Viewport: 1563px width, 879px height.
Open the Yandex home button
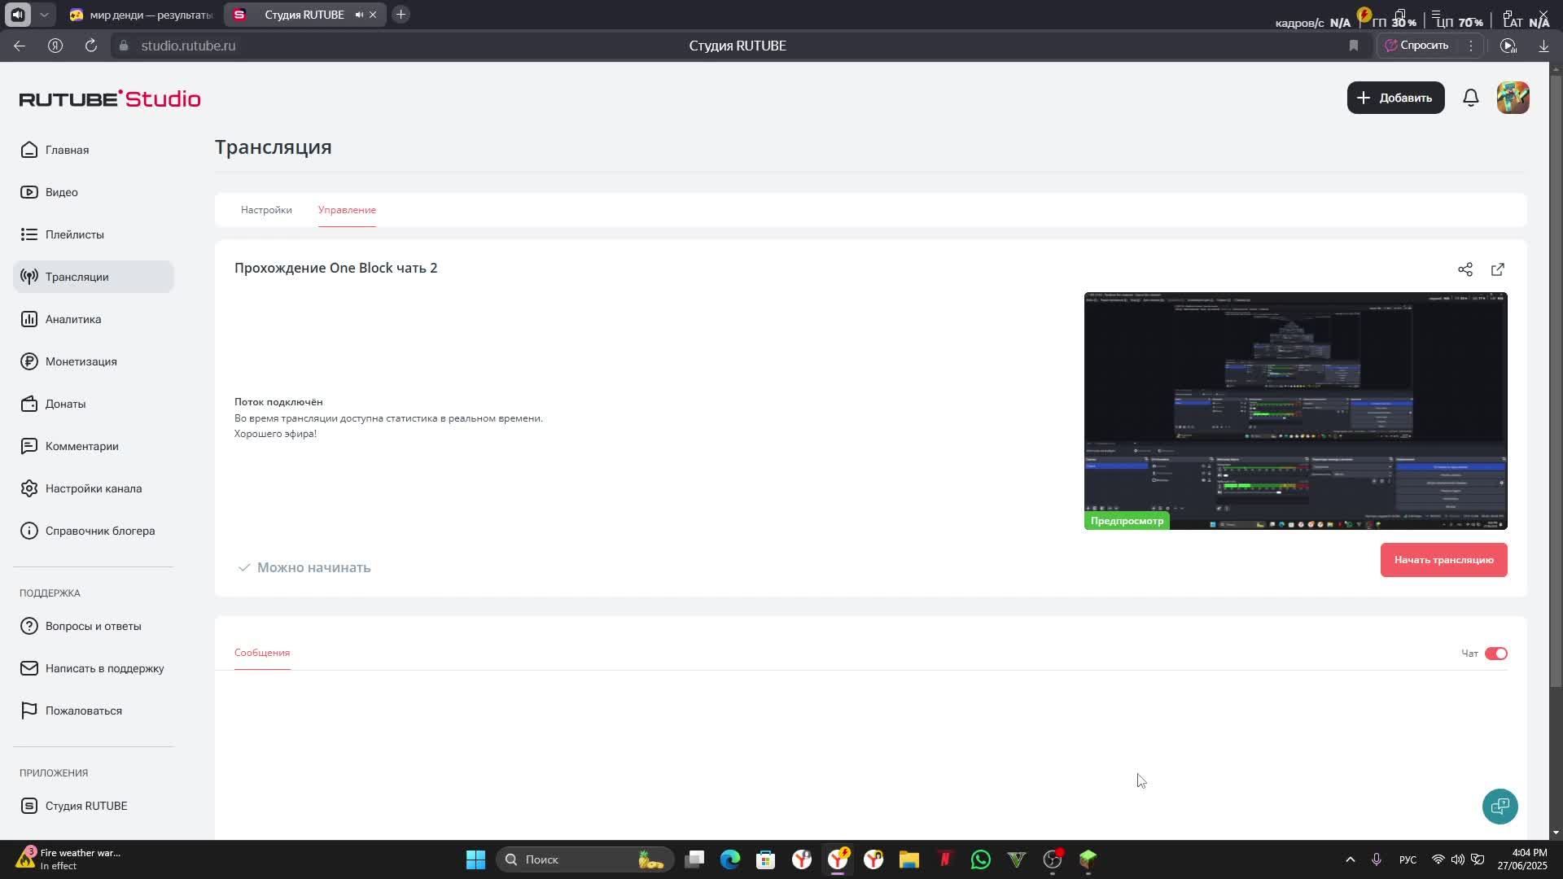[x=55, y=46]
